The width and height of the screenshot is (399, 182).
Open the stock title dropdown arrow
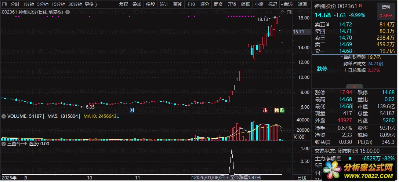pos(68,12)
